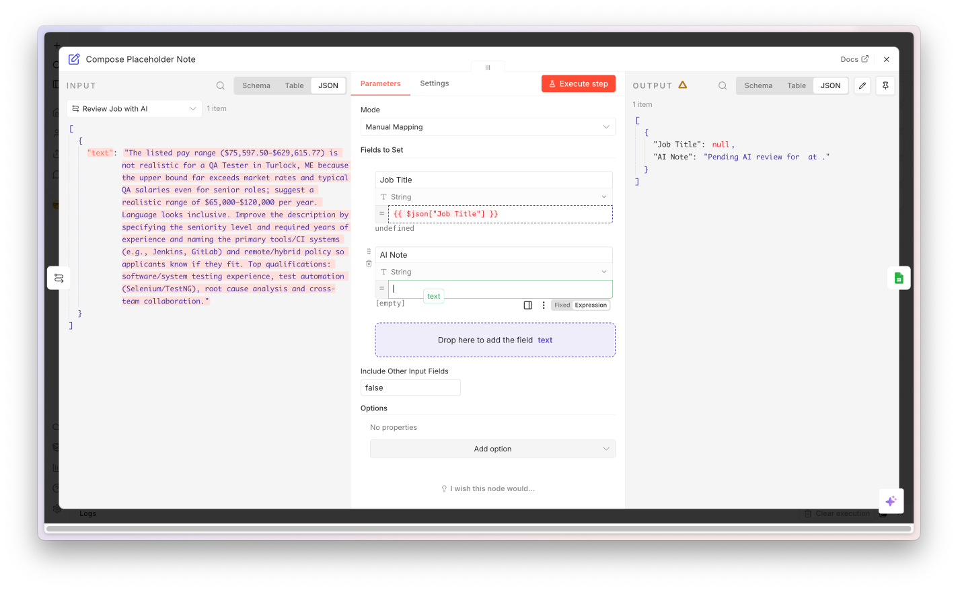Click the No properties text under Options

394,427
